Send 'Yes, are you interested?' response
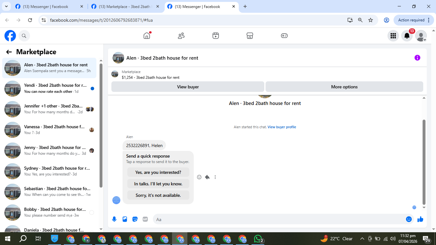The width and height of the screenshot is (436, 245). click(158, 172)
